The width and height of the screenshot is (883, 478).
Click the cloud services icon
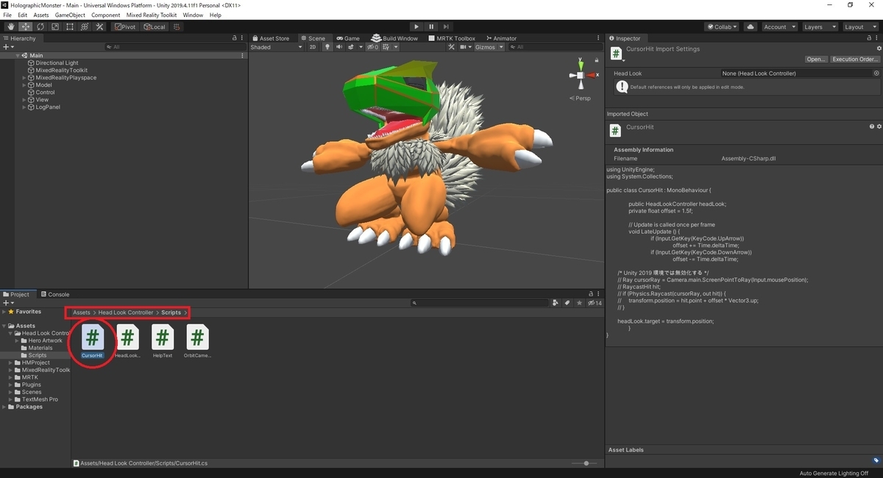pos(750,26)
